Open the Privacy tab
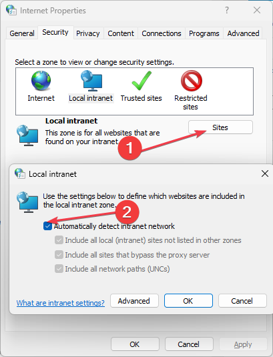Screen dimensions: 273x357 [x=88, y=33]
